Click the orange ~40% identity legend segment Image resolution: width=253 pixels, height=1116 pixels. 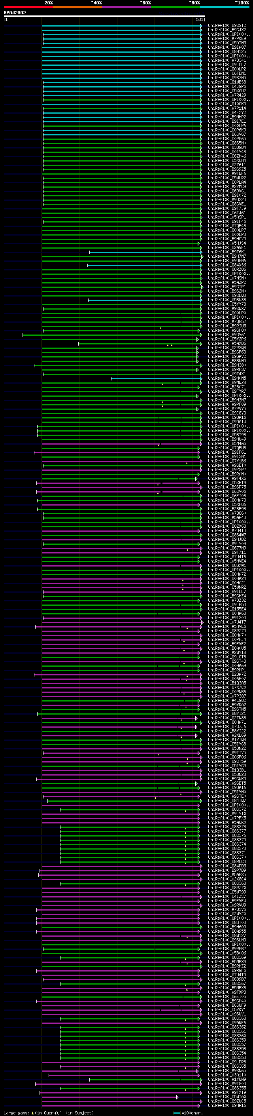click(77, 7)
